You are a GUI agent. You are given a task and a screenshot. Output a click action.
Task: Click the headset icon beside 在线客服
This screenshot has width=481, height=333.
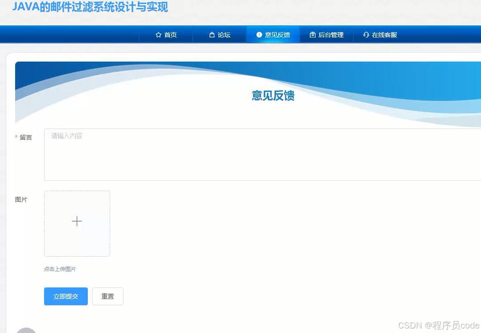(366, 35)
